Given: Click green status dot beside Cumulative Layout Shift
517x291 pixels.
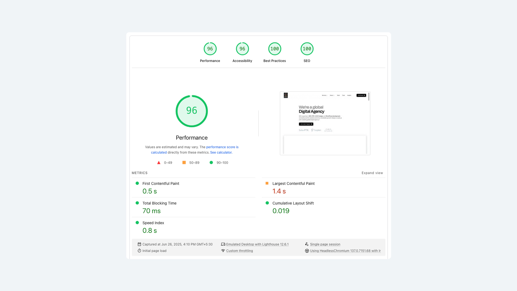Looking at the screenshot, I should [267, 203].
